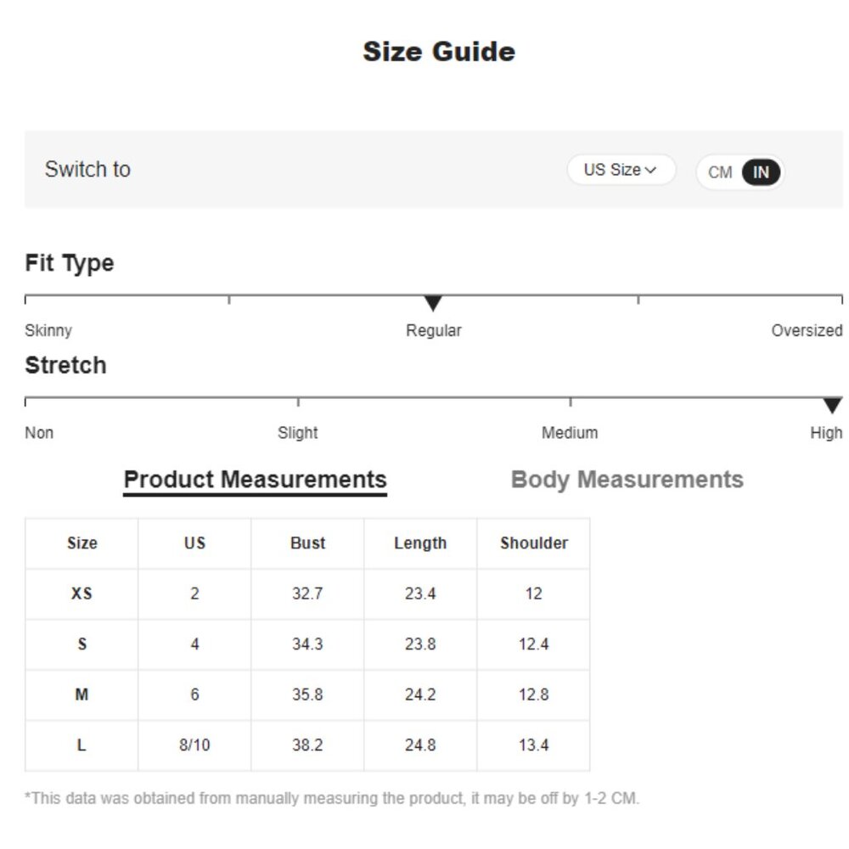
Task: Switch units to CM
Action: coord(720,172)
